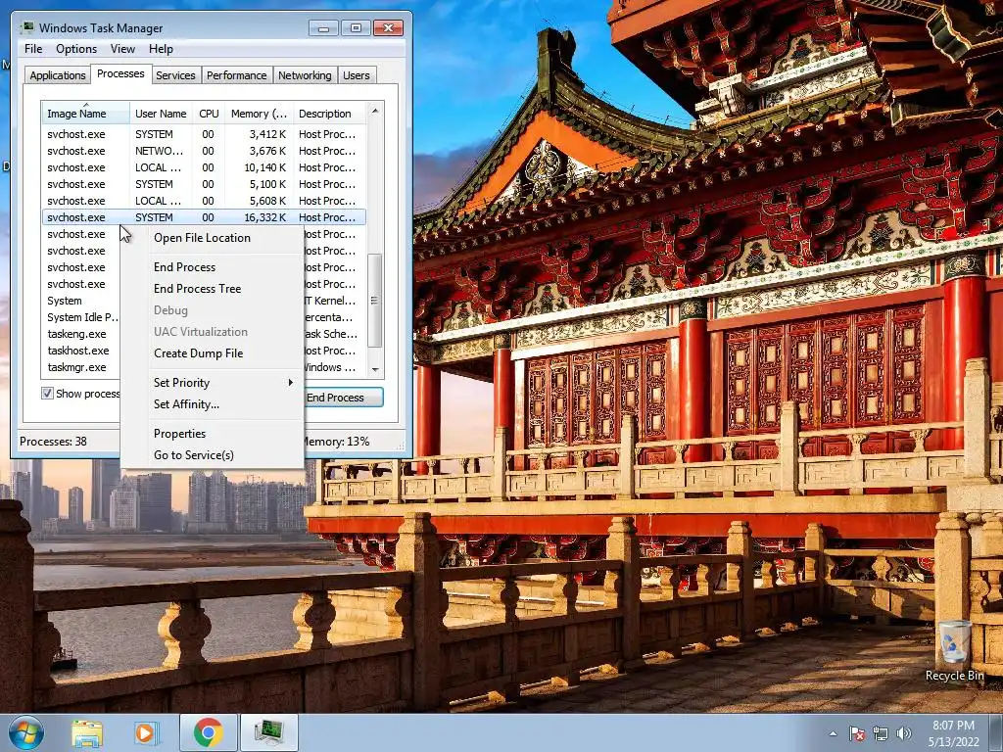Click Show desktop strip at taskbar end
1003x752 pixels.
pos(996,733)
